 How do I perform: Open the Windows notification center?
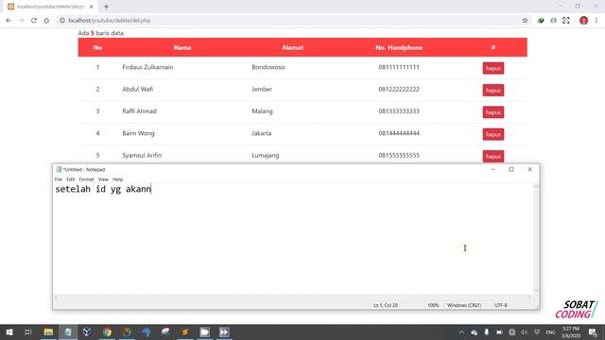click(x=593, y=332)
